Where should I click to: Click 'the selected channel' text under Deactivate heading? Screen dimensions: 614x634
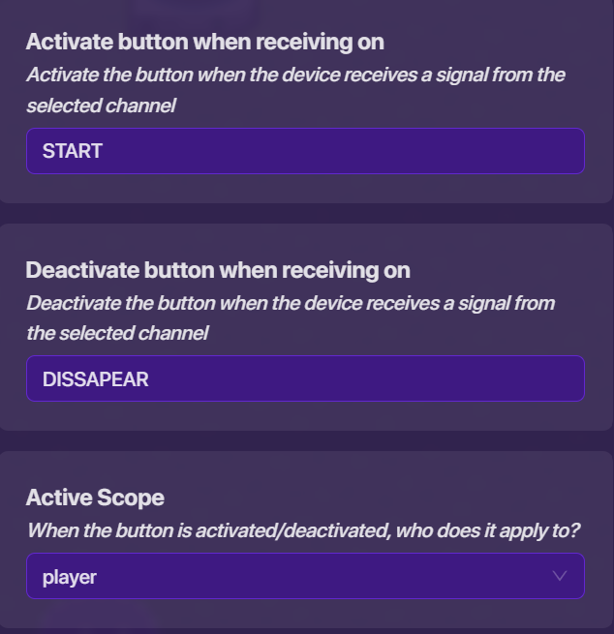(x=117, y=334)
